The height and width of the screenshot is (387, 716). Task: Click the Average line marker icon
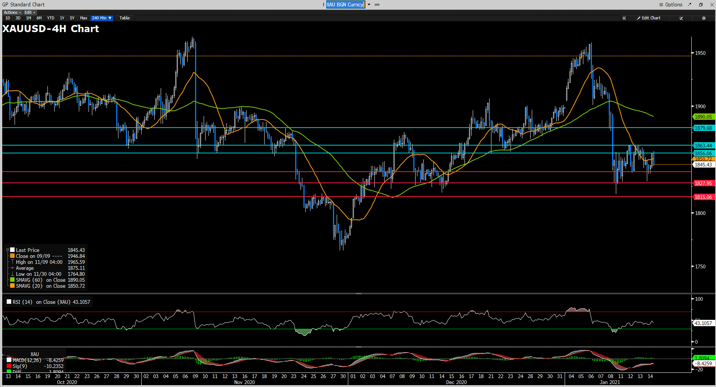(12, 268)
